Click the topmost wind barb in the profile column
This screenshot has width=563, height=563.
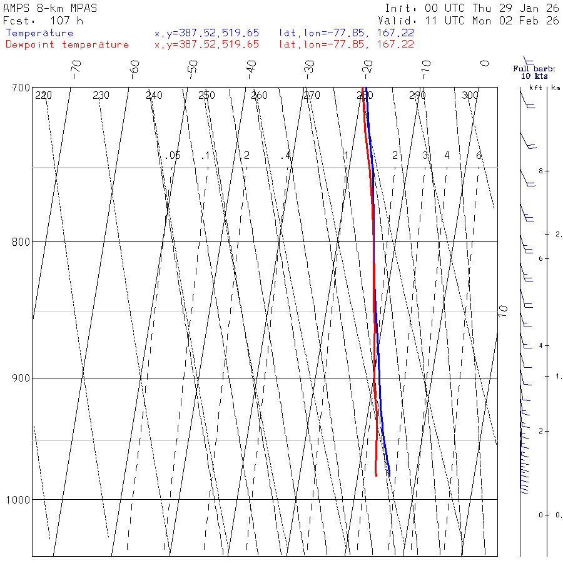pyautogui.click(x=527, y=100)
